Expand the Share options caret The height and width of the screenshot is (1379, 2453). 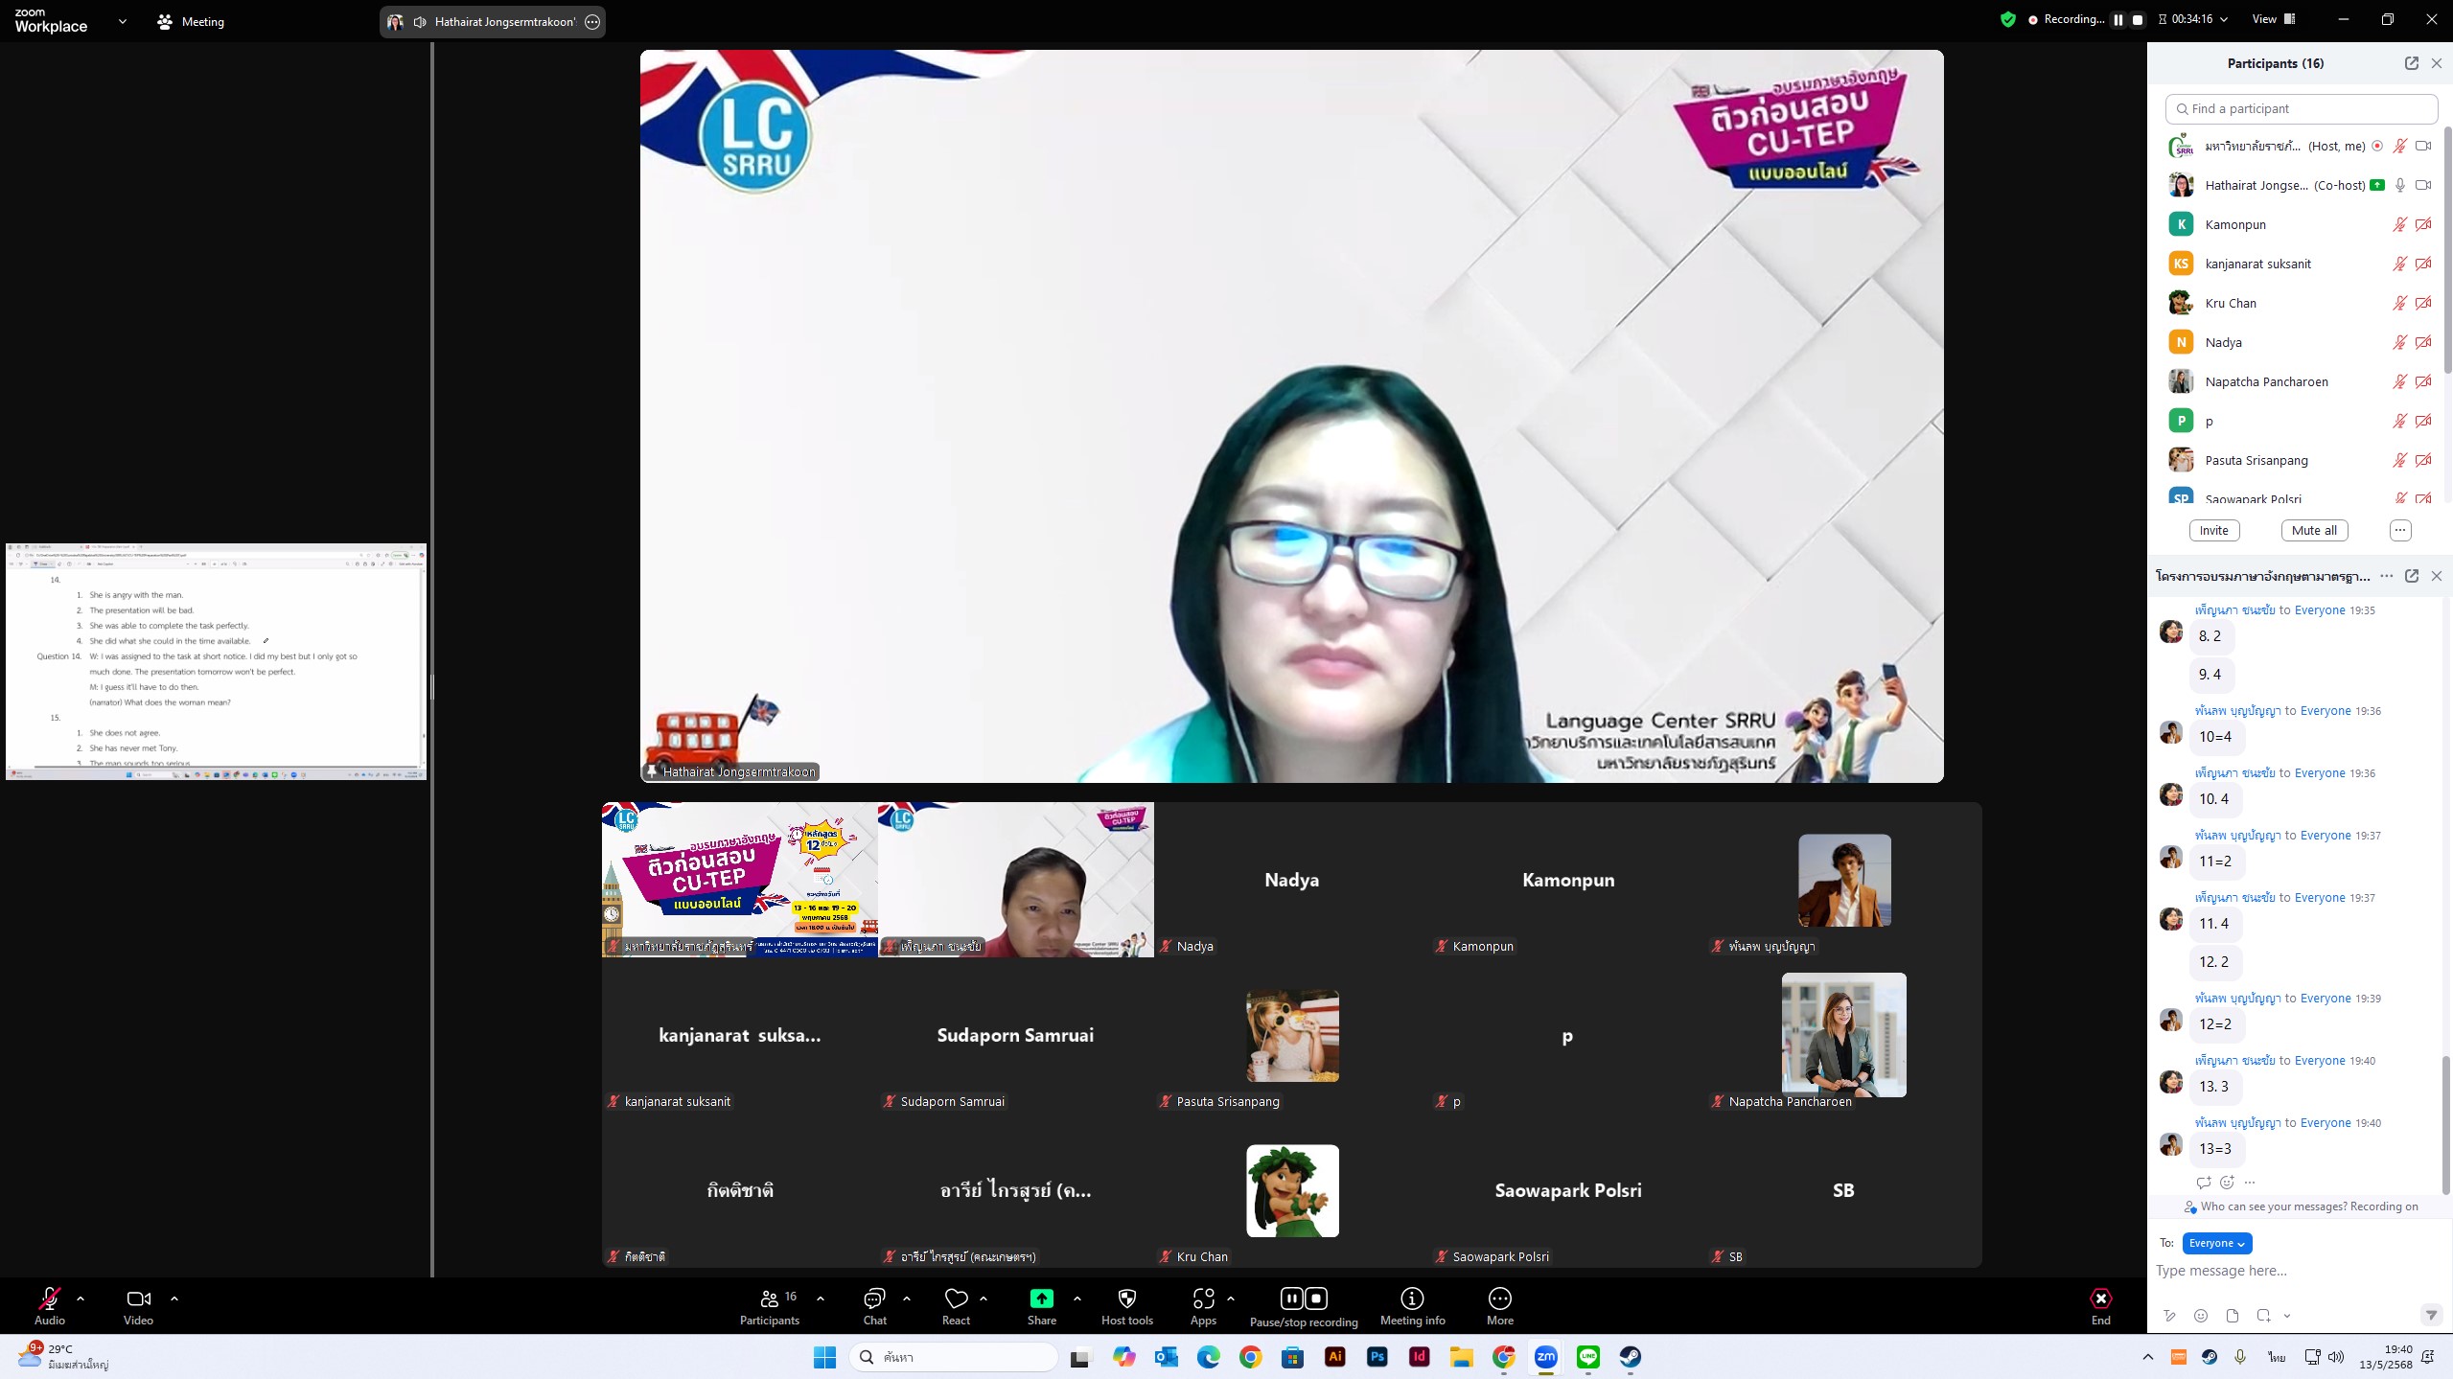click(x=1077, y=1299)
